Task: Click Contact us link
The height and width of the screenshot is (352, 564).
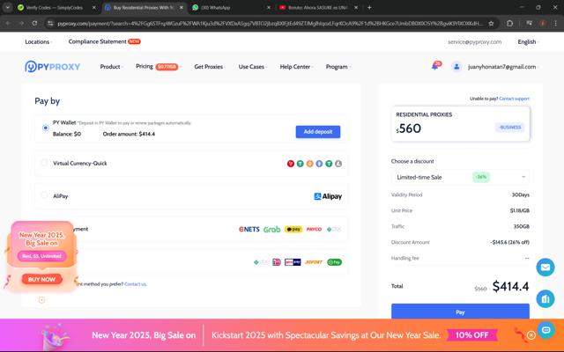Action: pos(135,284)
